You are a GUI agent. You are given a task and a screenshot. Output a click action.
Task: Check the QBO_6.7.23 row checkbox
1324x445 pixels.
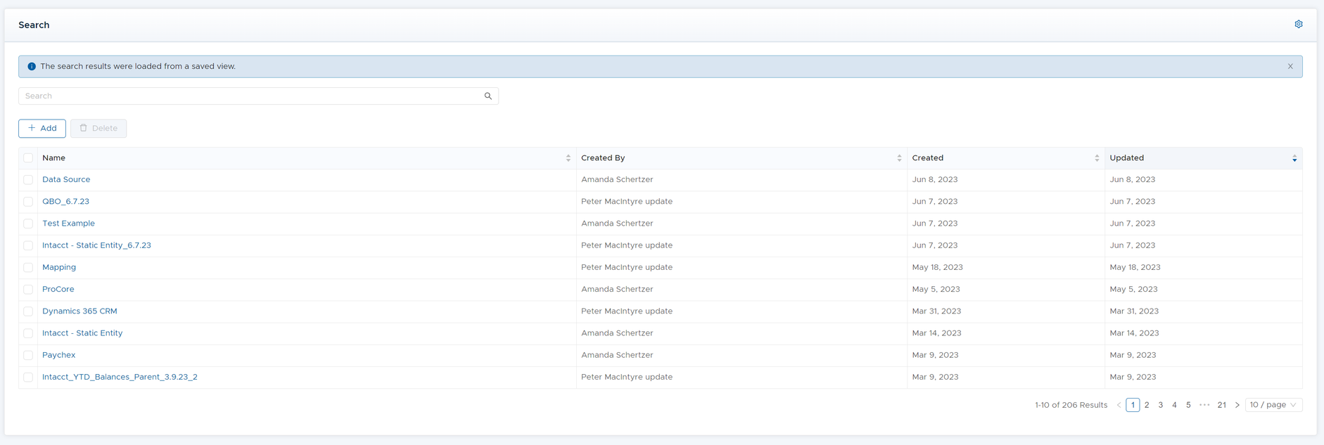pos(28,202)
